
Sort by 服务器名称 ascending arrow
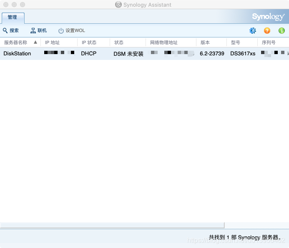point(35,42)
